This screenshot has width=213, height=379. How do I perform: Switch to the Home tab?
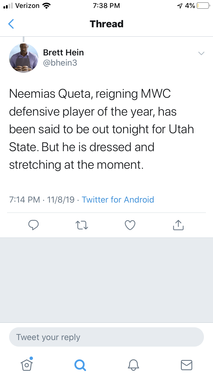pyautogui.click(x=26, y=365)
